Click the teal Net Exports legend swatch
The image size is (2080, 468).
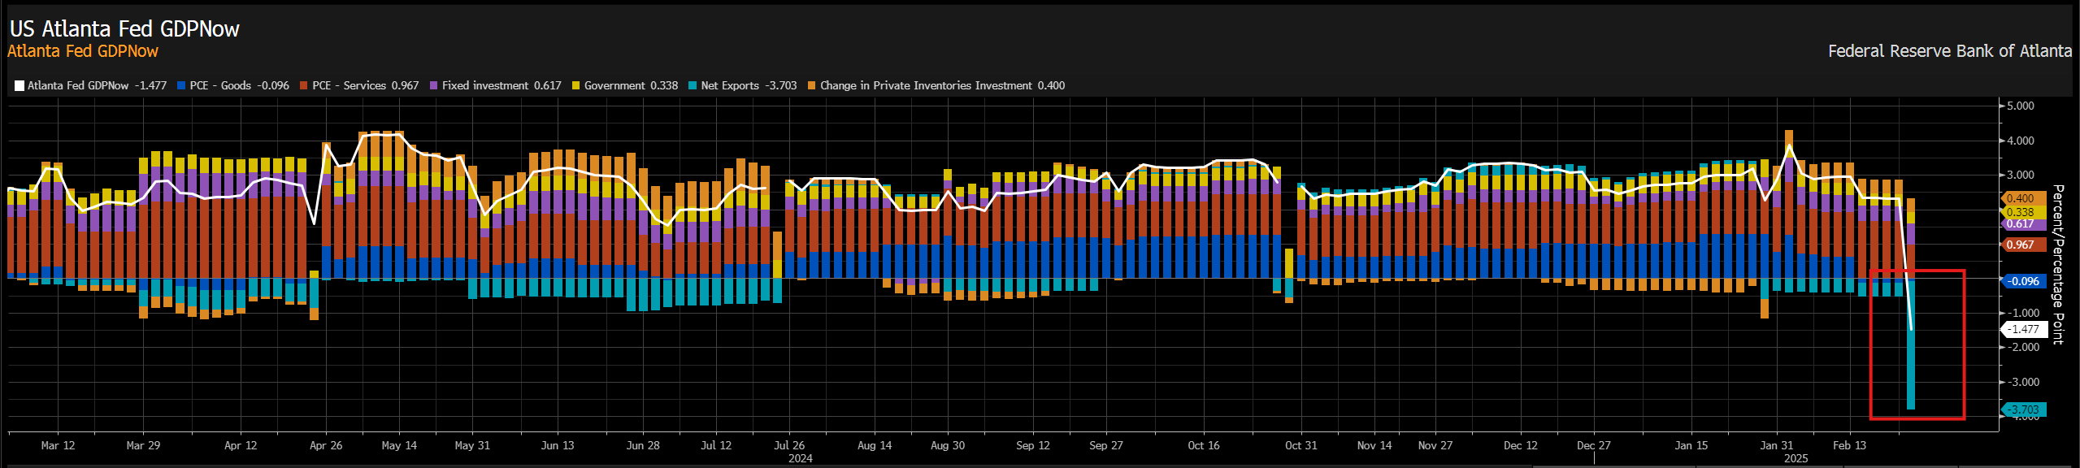(693, 85)
